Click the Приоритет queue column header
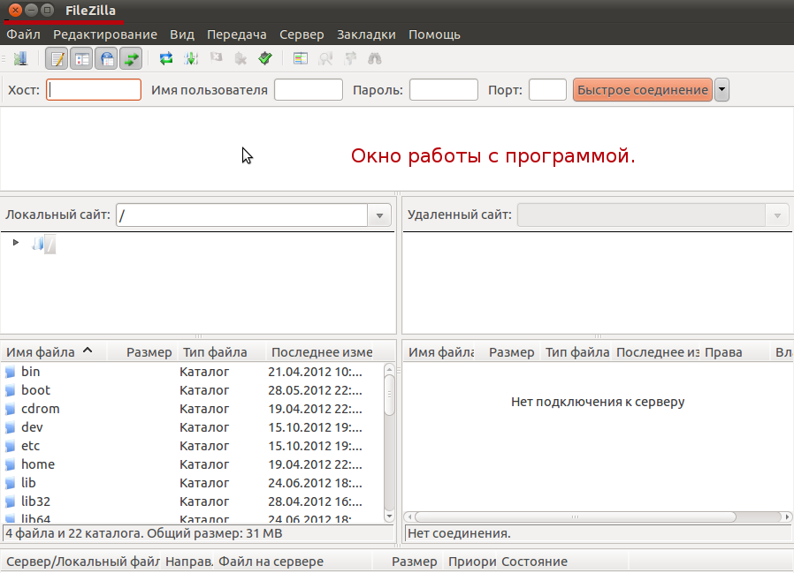This screenshot has height=573, width=794. pyautogui.click(x=471, y=562)
